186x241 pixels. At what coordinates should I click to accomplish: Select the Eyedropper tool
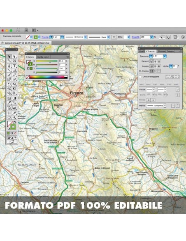point(9,102)
